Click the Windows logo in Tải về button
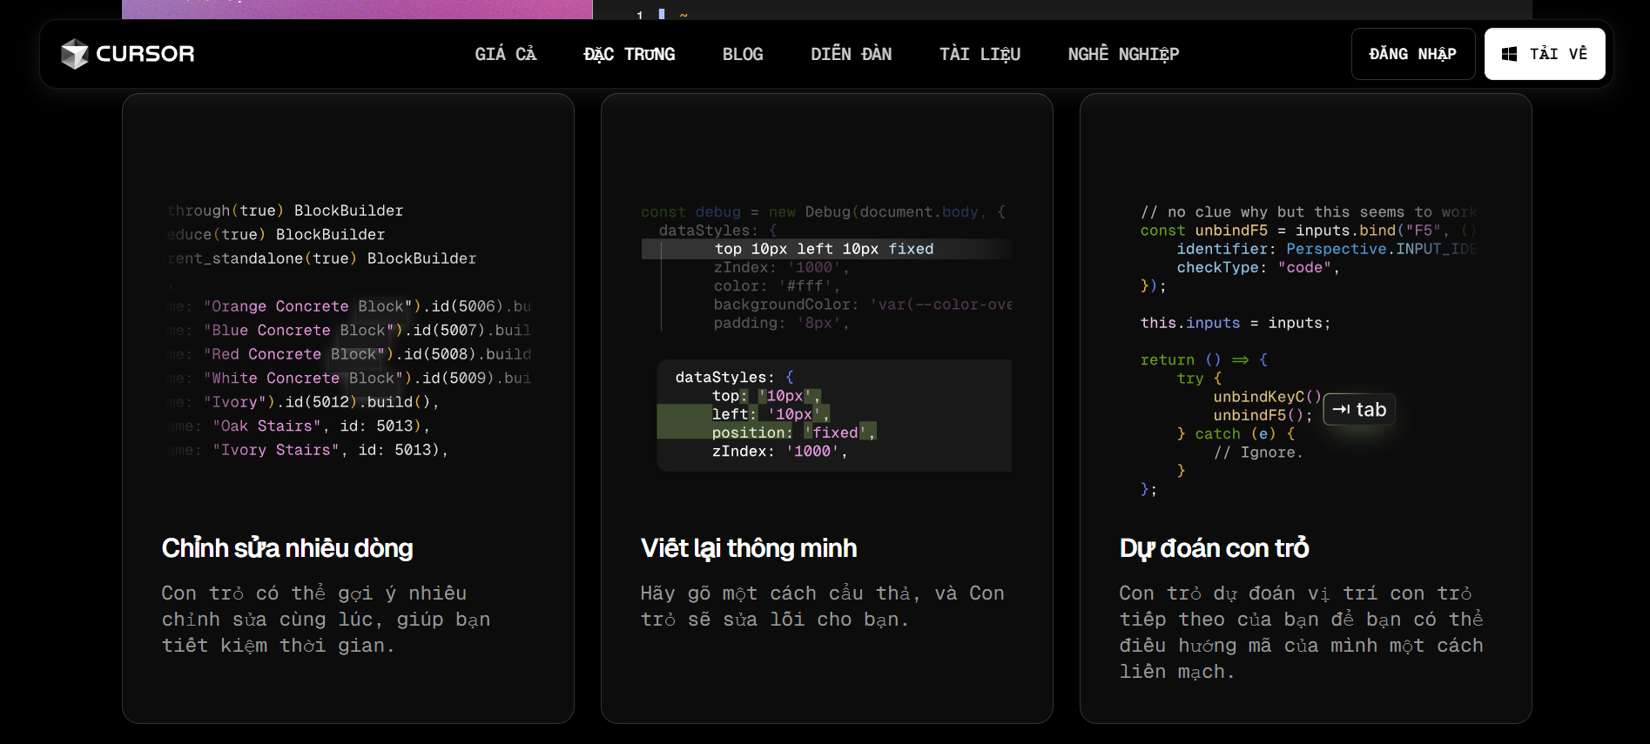 pos(1510,54)
